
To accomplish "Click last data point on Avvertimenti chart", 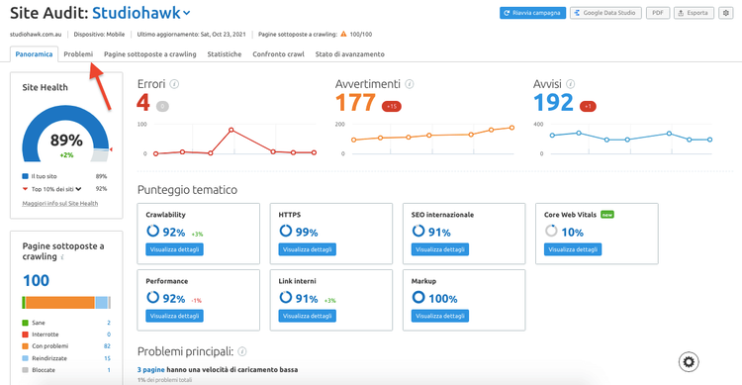I will (x=511, y=128).
